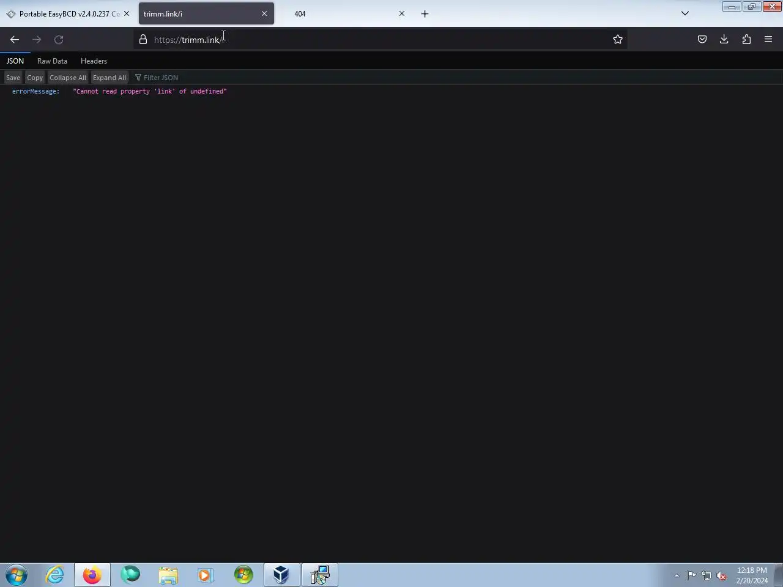Screen dimensions: 783x587
Task: Show hidden system tray icons
Action: (x=677, y=575)
